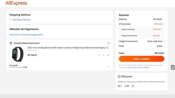This screenshot has height=98, width=175.
Task: Open the floating feedback pencil icon
Action: pyautogui.click(x=173, y=67)
